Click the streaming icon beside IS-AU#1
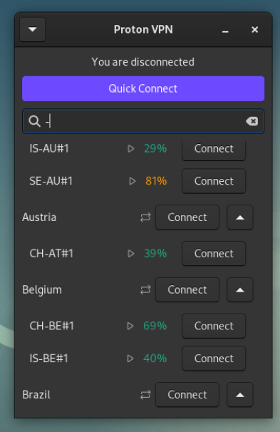280x432 pixels. pos(131,149)
